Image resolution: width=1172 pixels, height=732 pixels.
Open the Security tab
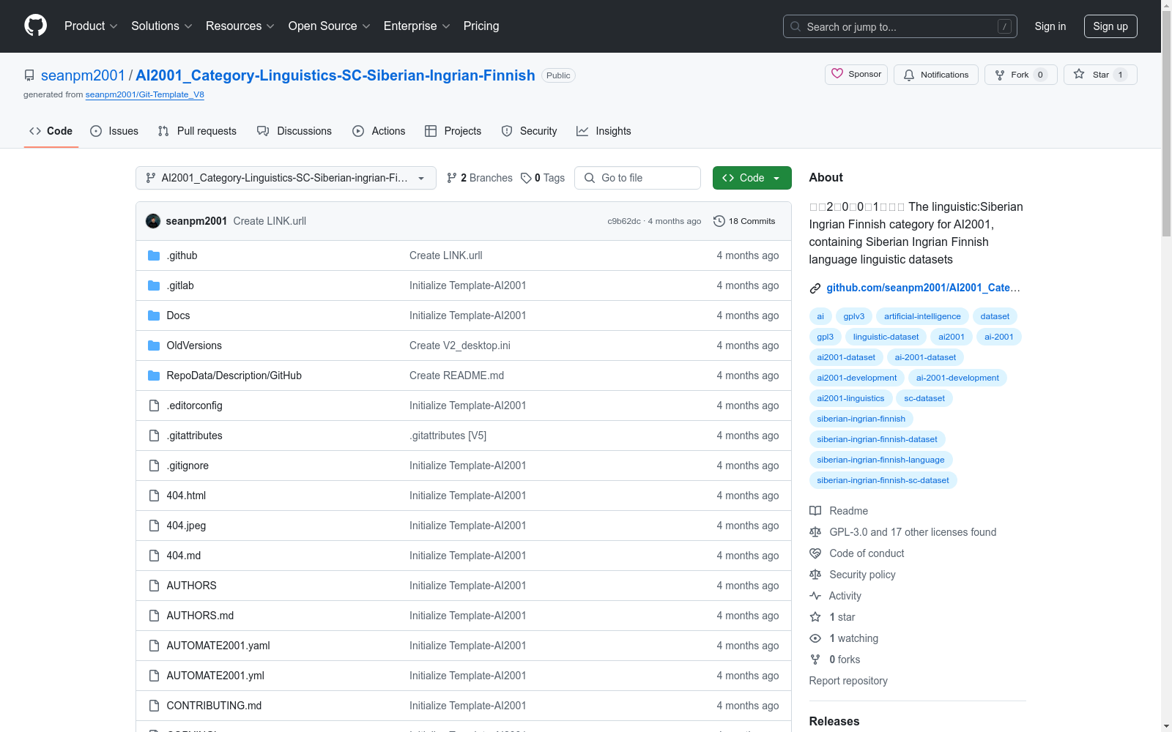click(x=529, y=131)
